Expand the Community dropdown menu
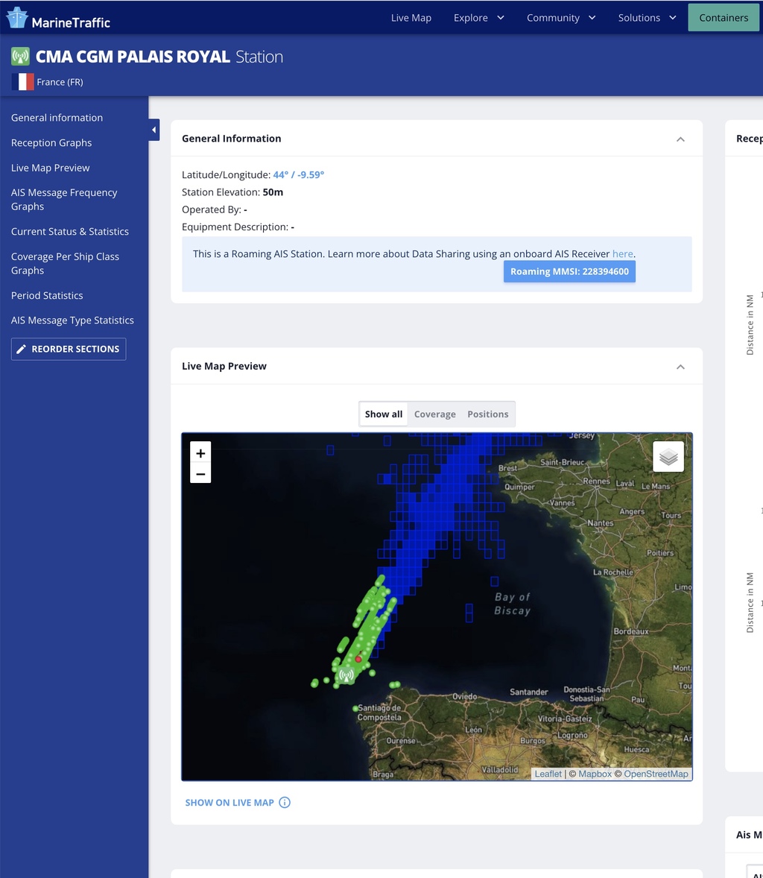The image size is (763, 878). [561, 18]
